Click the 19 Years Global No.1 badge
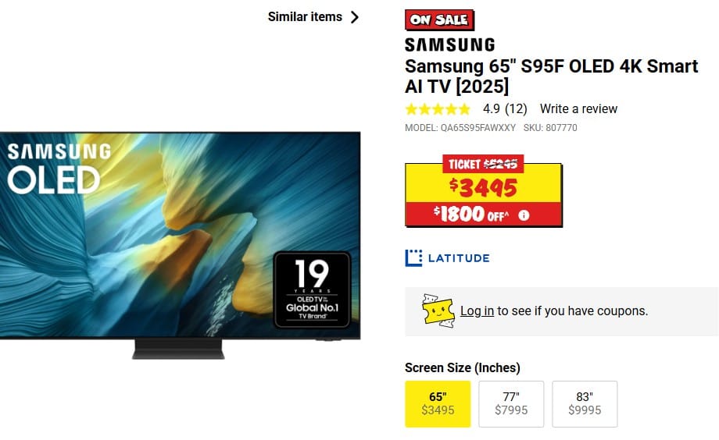The width and height of the screenshot is (719, 440). pyautogui.click(x=313, y=290)
